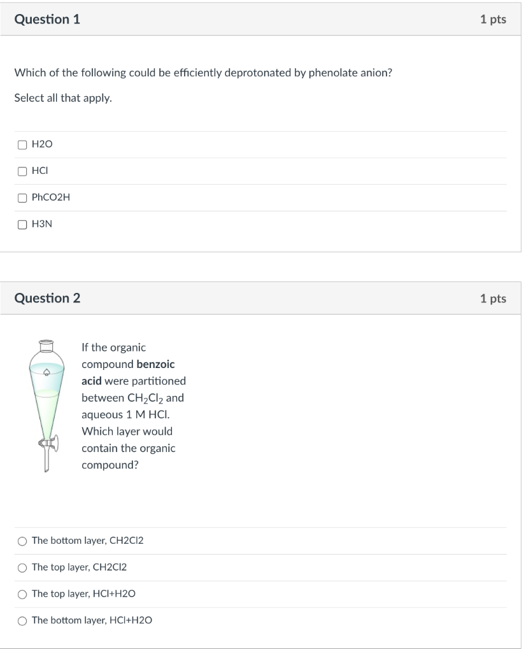Screen dimensions: 524x652
Task: Check the H2O checkbox in Question 1
Action: click(22, 144)
